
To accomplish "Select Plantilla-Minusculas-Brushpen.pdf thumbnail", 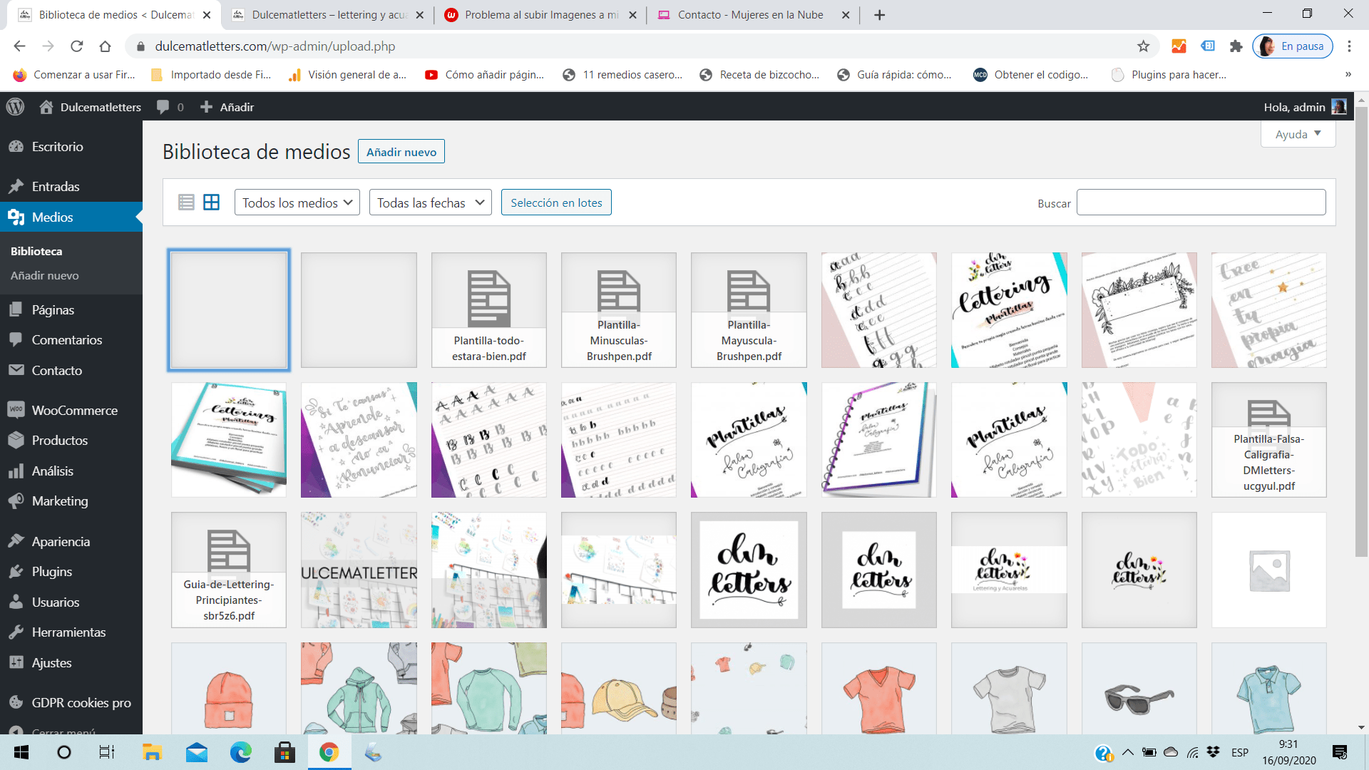I will point(619,310).
